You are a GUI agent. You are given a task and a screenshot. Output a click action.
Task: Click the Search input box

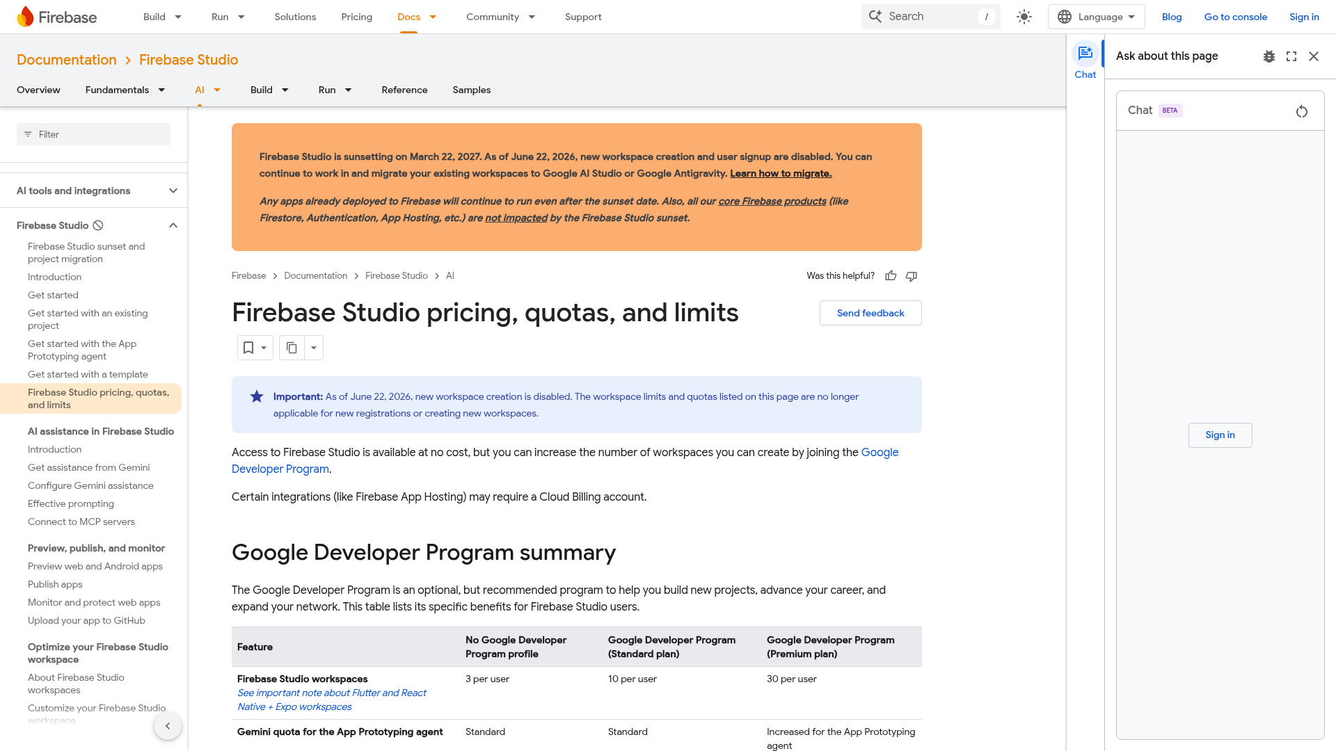pyautogui.click(x=930, y=17)
